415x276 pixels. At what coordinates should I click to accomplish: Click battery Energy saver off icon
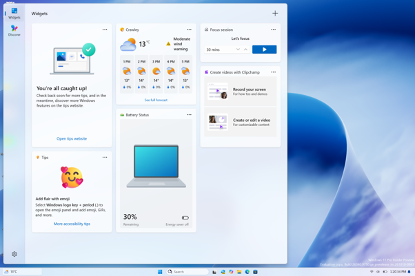(x=185, y=217)
